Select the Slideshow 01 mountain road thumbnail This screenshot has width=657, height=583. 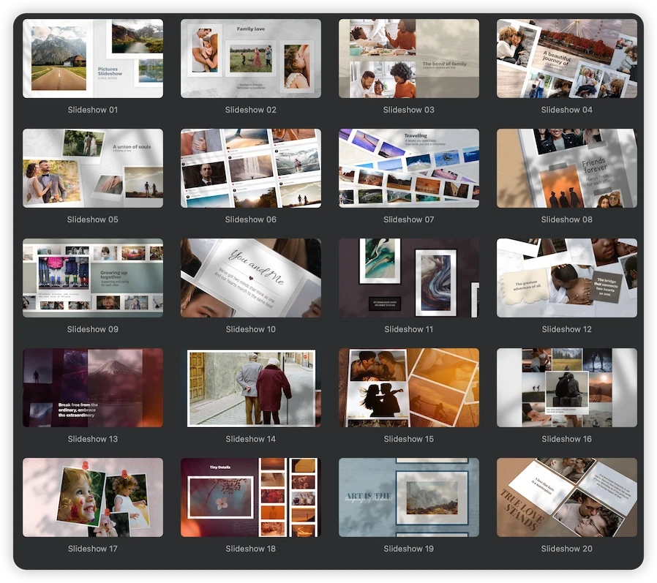coord(93,59)
